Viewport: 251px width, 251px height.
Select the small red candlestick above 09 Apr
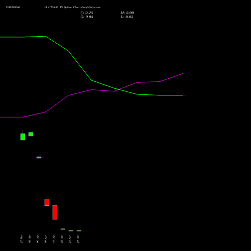pyautogui.click(x=47, y=202)
